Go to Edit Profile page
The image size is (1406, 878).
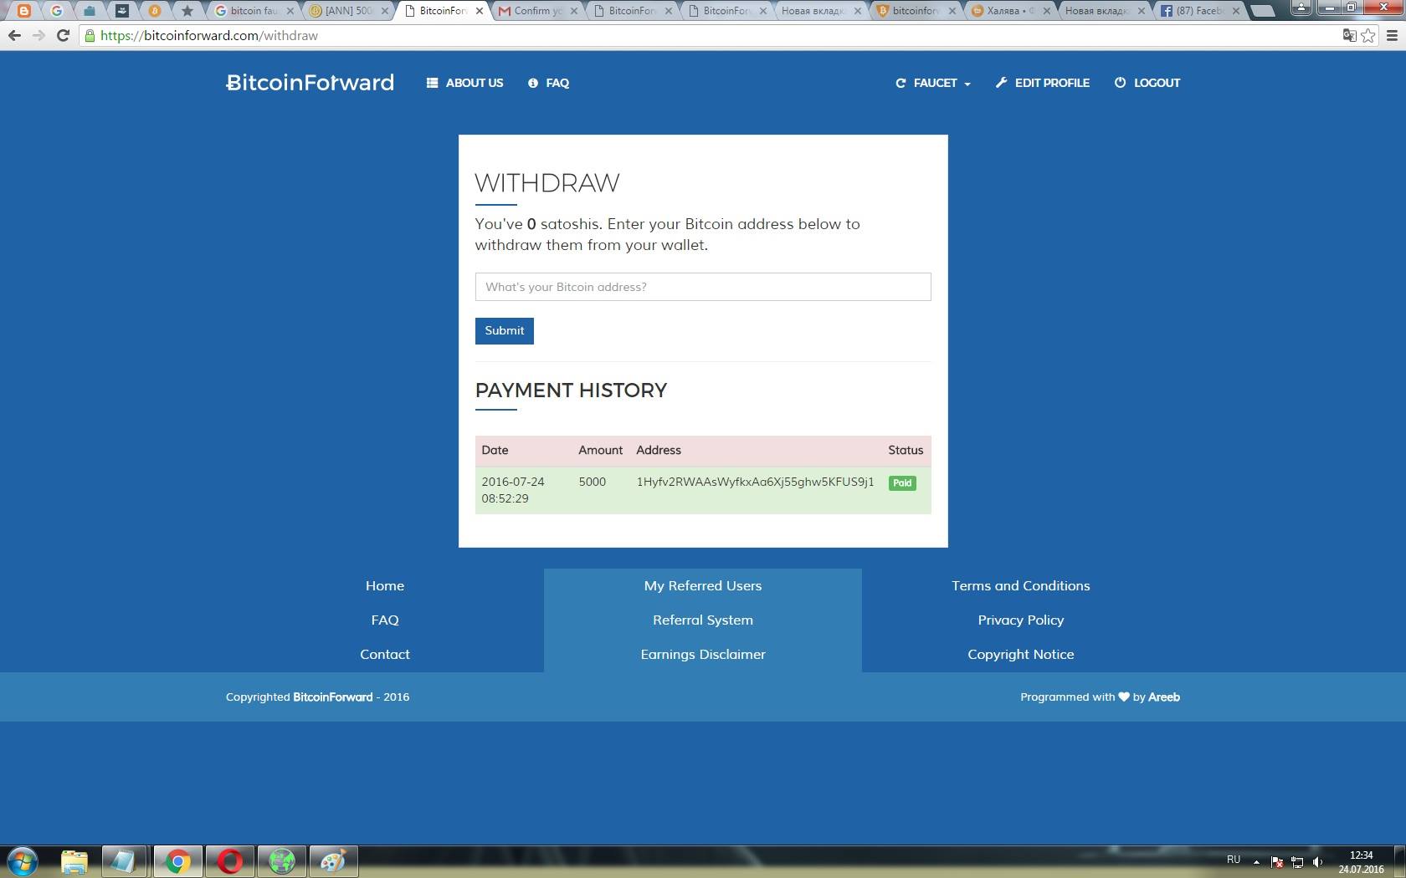(x=1042, y=83)
